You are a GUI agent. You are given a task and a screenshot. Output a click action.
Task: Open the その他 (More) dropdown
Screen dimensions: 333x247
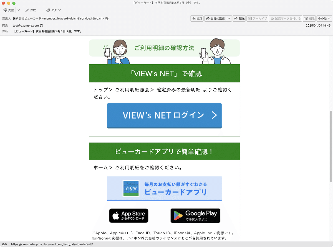324,19
